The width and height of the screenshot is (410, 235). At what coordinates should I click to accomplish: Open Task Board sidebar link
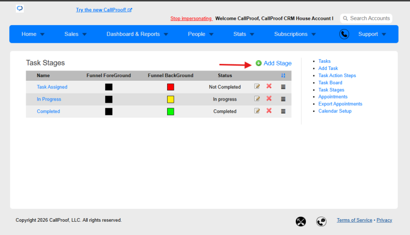point(330,83)
